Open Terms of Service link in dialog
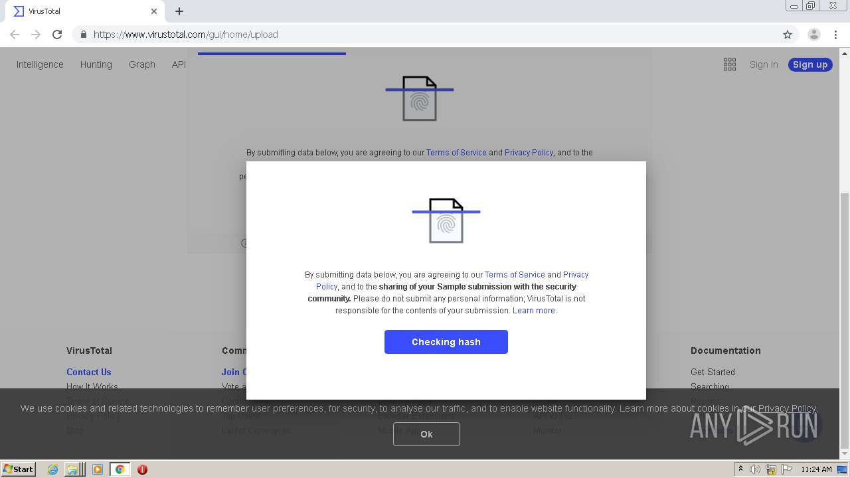Viewport: 850px width, 478px height. click(515, 275)
